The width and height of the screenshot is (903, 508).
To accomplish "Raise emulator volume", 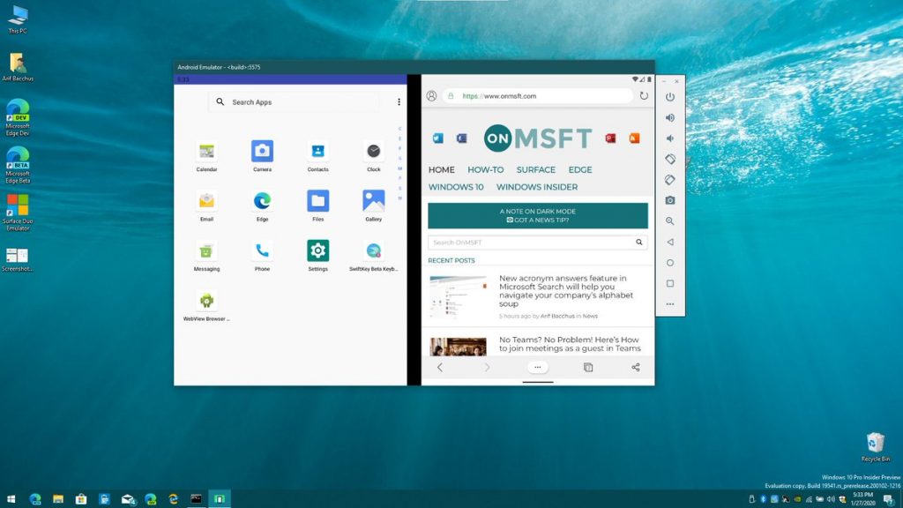I will tap(670, 117).
